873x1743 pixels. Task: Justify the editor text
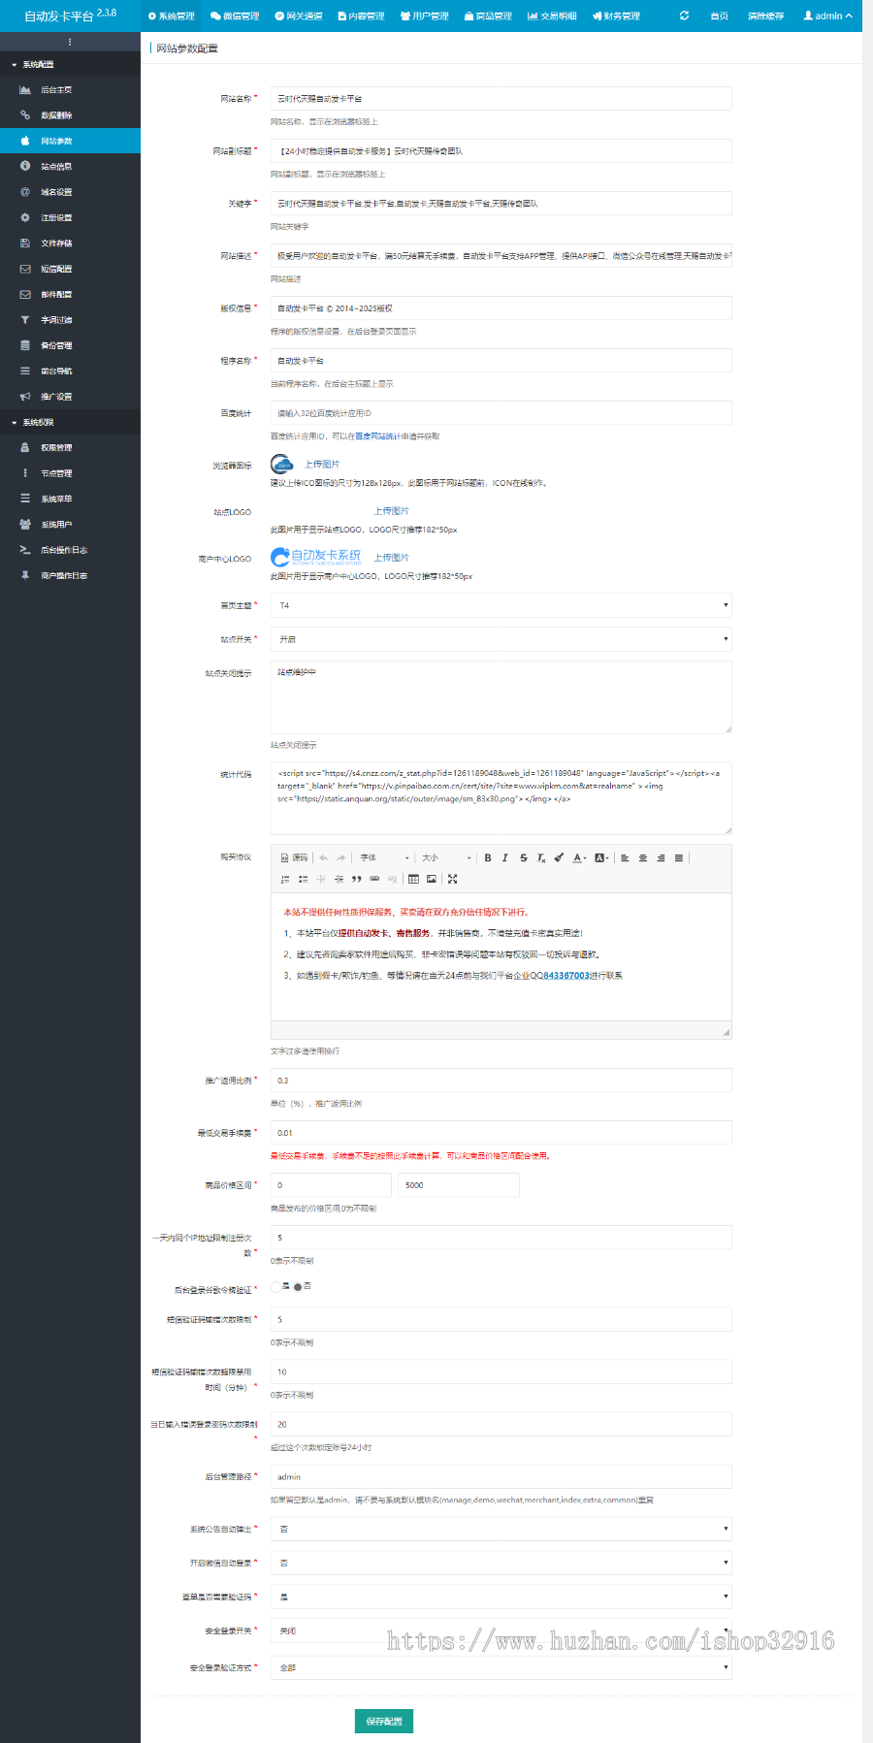click(x=678, y=857)
